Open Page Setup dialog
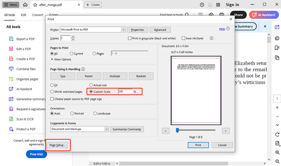This screenshot has height=166, width=281. pos(57,145)
